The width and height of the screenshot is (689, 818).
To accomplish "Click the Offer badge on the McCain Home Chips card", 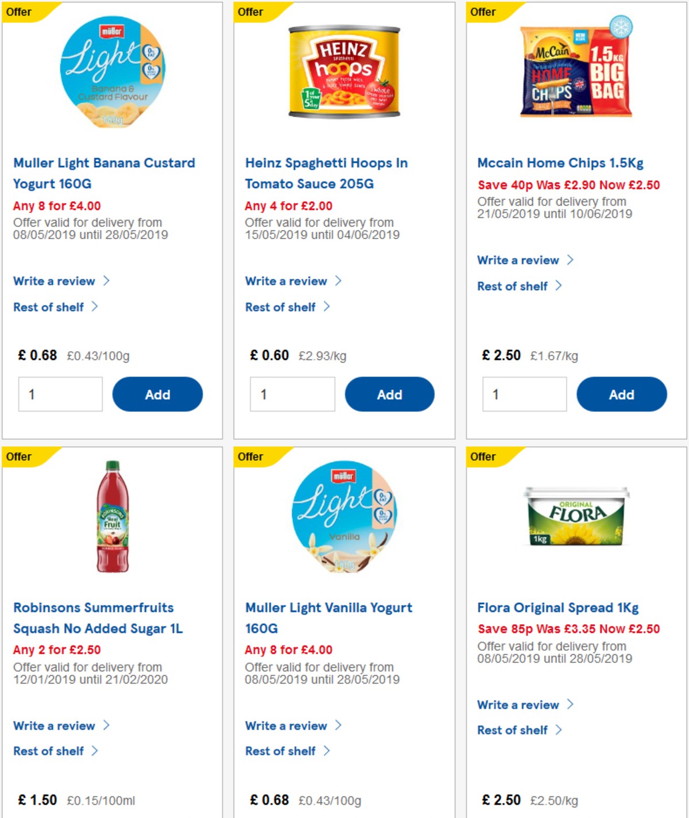I will [483, 11].
